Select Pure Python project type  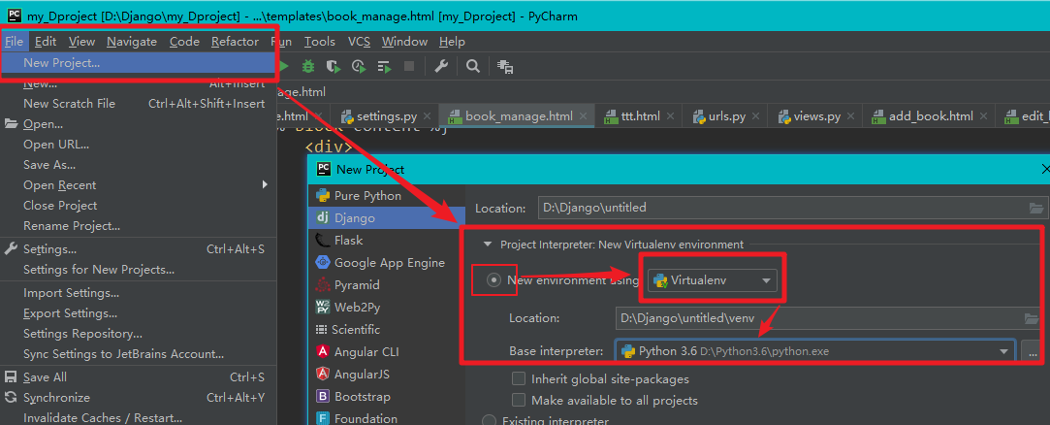[x=366, y=196]
